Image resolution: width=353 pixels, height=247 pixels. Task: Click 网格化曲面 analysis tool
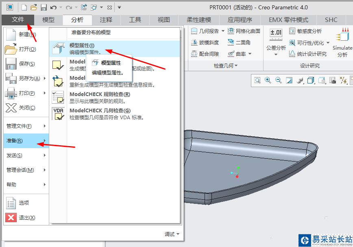point(244,31)
